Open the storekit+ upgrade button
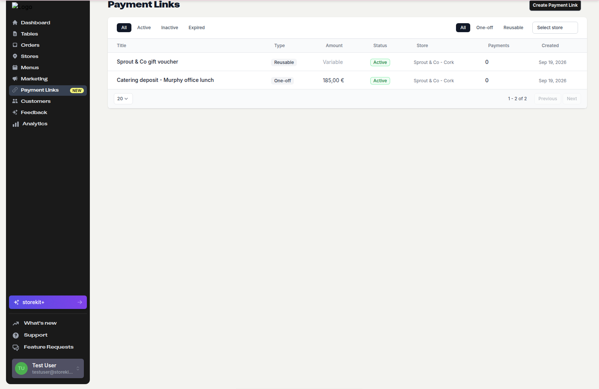This screenshot has width=599, height=389. tap(48, 302)
